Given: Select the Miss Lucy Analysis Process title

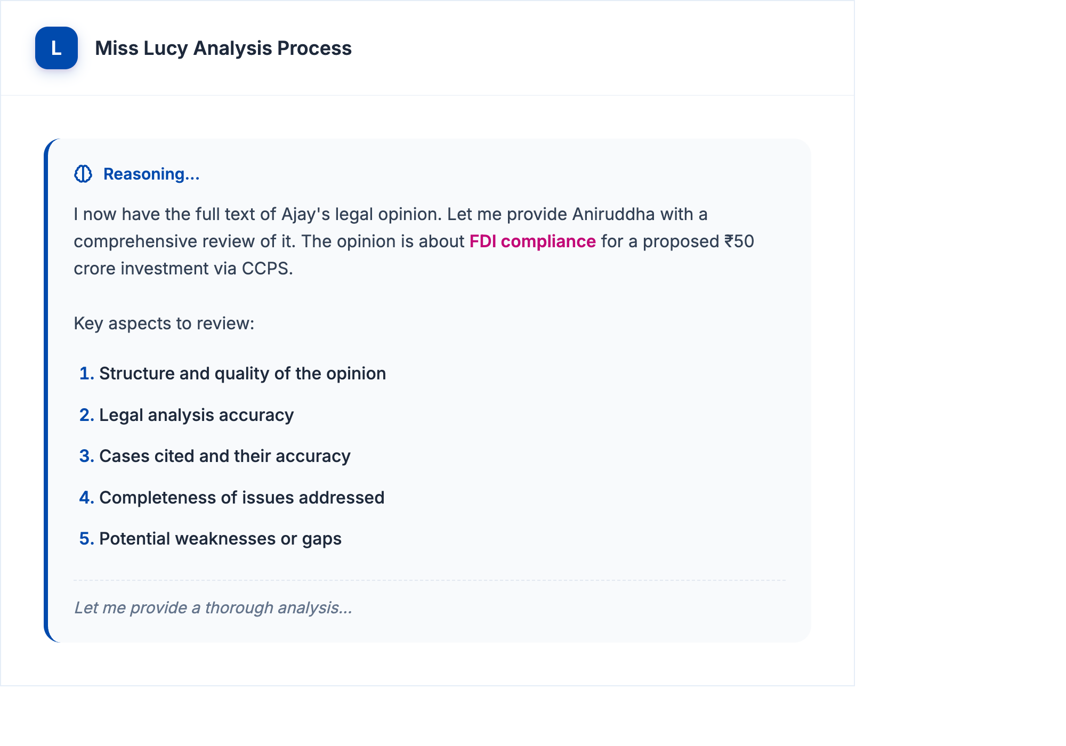Looking at the screenshot, I should click(223, 48).
